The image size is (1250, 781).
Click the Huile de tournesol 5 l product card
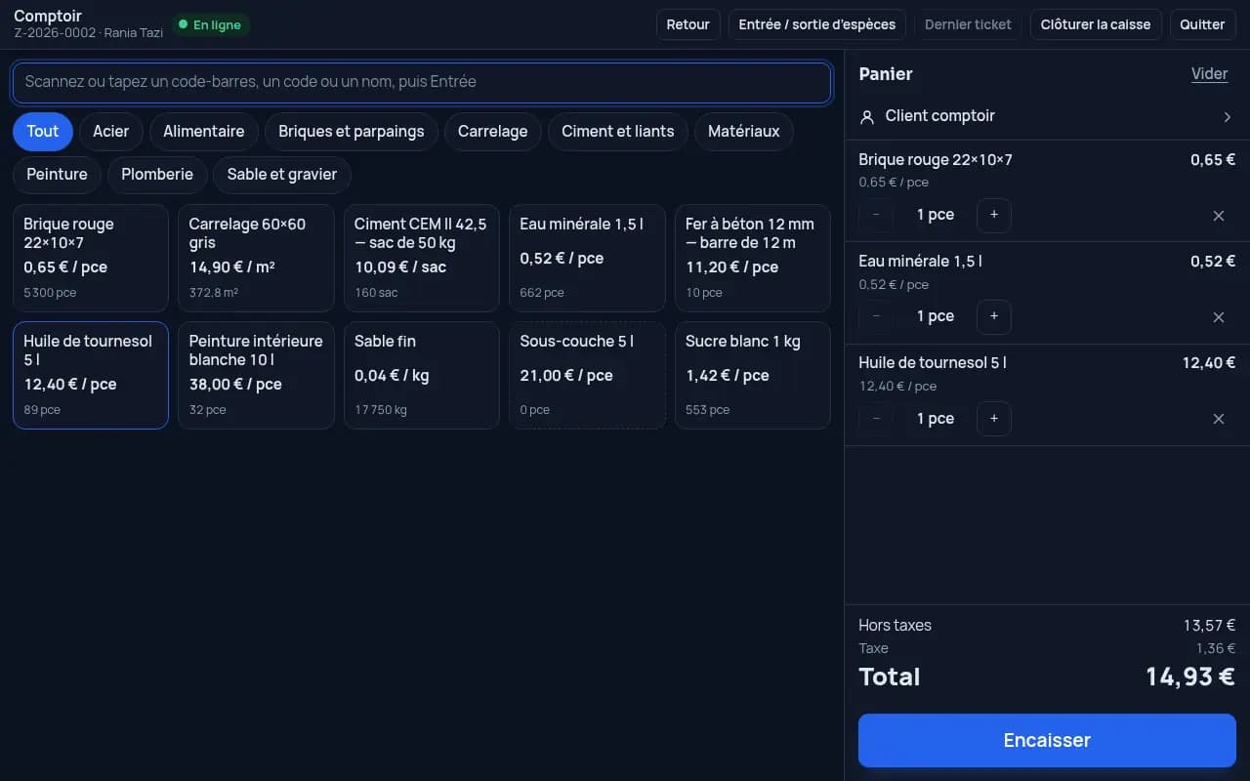click(91, 375)
